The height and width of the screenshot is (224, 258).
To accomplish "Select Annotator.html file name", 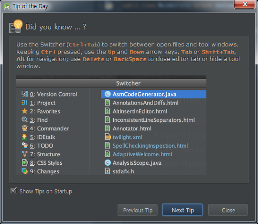I will click(132, 128).
